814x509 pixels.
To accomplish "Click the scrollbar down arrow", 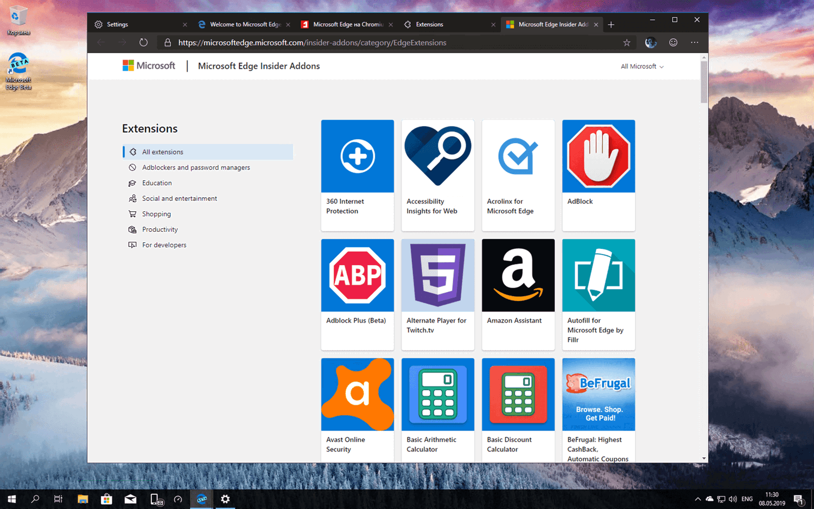I will click(704, 458).
